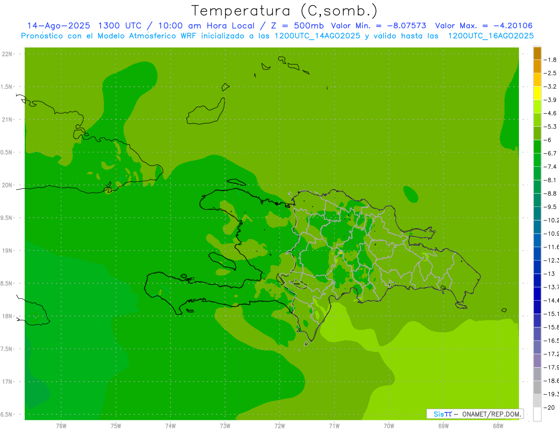Select the orange swatch between -1.8 and -2.5
Screen dimensions: 559x432
coord(537,66)
